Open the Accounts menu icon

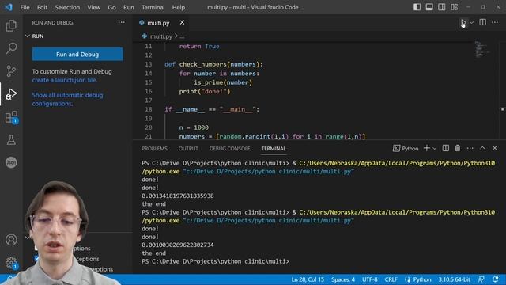tap(11, 240)
